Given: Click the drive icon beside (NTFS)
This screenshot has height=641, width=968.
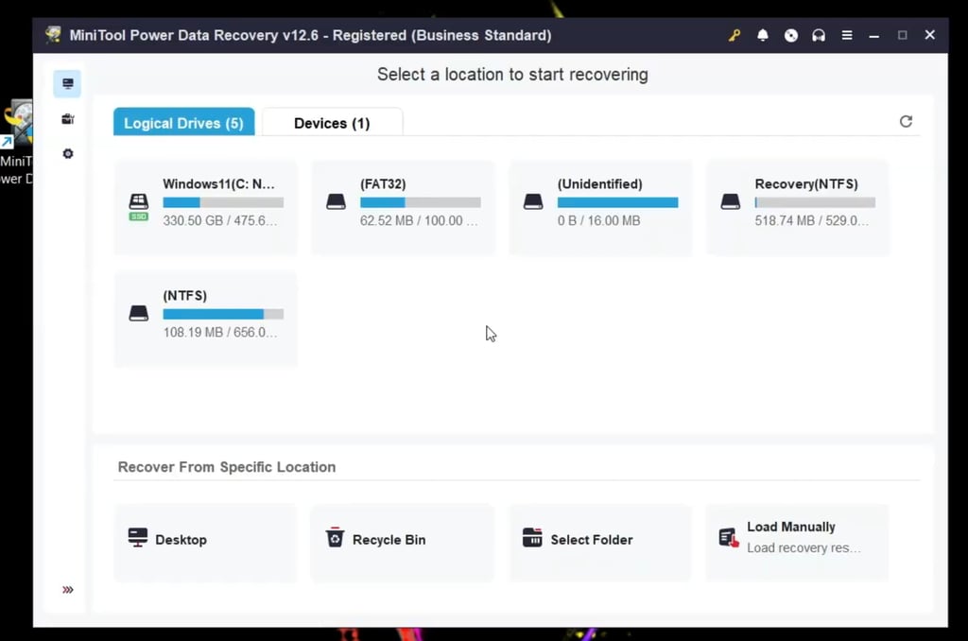Looking at the screenshot, I should [138, 313].
